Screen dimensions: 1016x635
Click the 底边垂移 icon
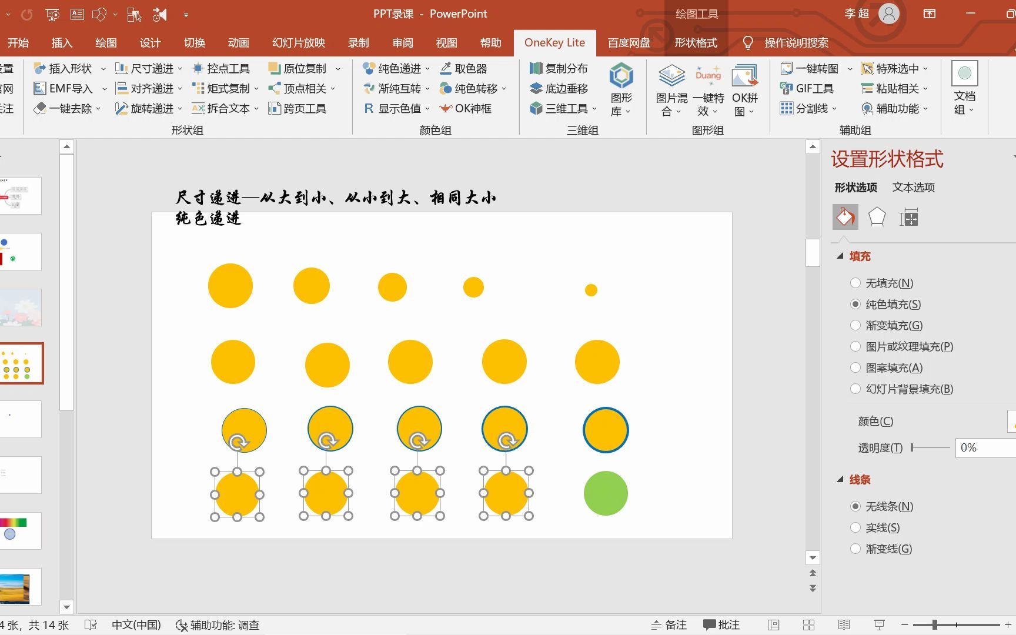point(536,88)
